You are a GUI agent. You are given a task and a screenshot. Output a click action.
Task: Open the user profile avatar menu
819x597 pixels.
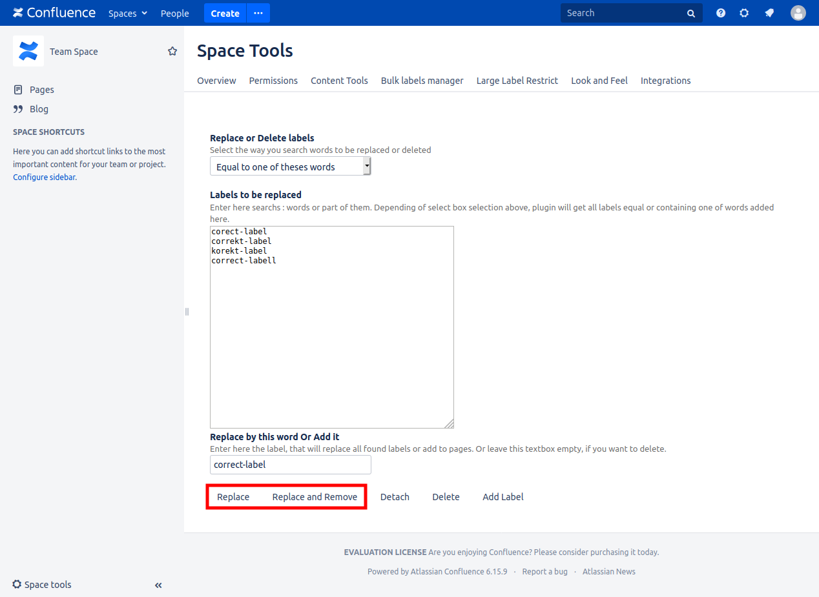[x=798, y=13]
